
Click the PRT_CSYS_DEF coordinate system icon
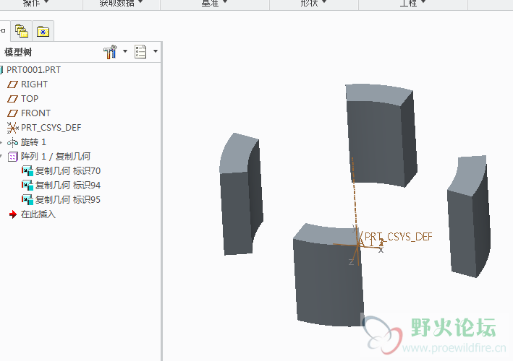(12, 128)
